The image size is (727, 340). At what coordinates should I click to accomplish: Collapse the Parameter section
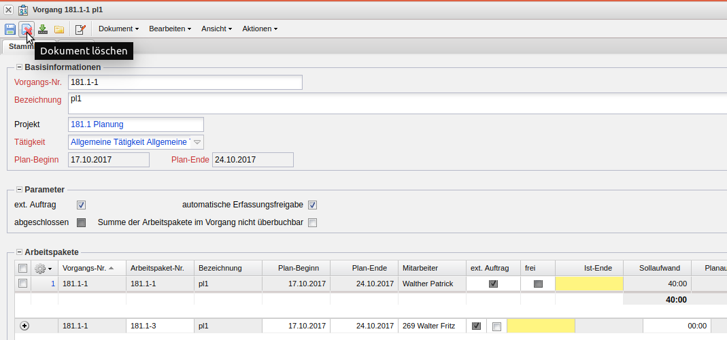[x=19, y=190]
